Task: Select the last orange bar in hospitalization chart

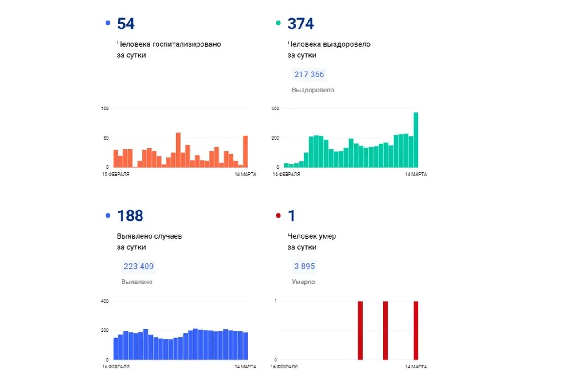Action: 245,151
